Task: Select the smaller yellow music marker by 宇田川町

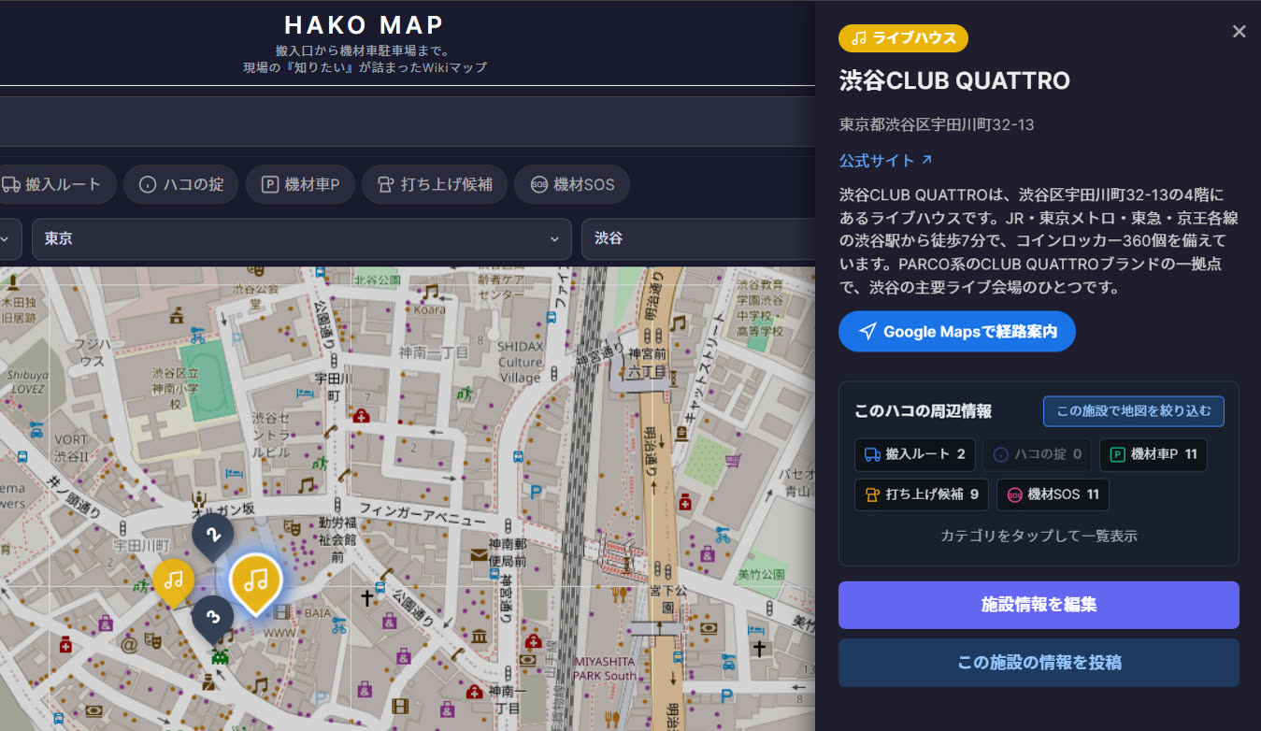Action: point(174,581)
